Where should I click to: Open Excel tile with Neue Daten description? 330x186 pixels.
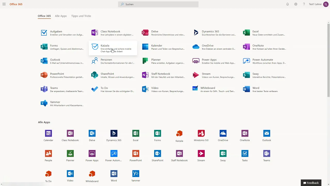265,33
